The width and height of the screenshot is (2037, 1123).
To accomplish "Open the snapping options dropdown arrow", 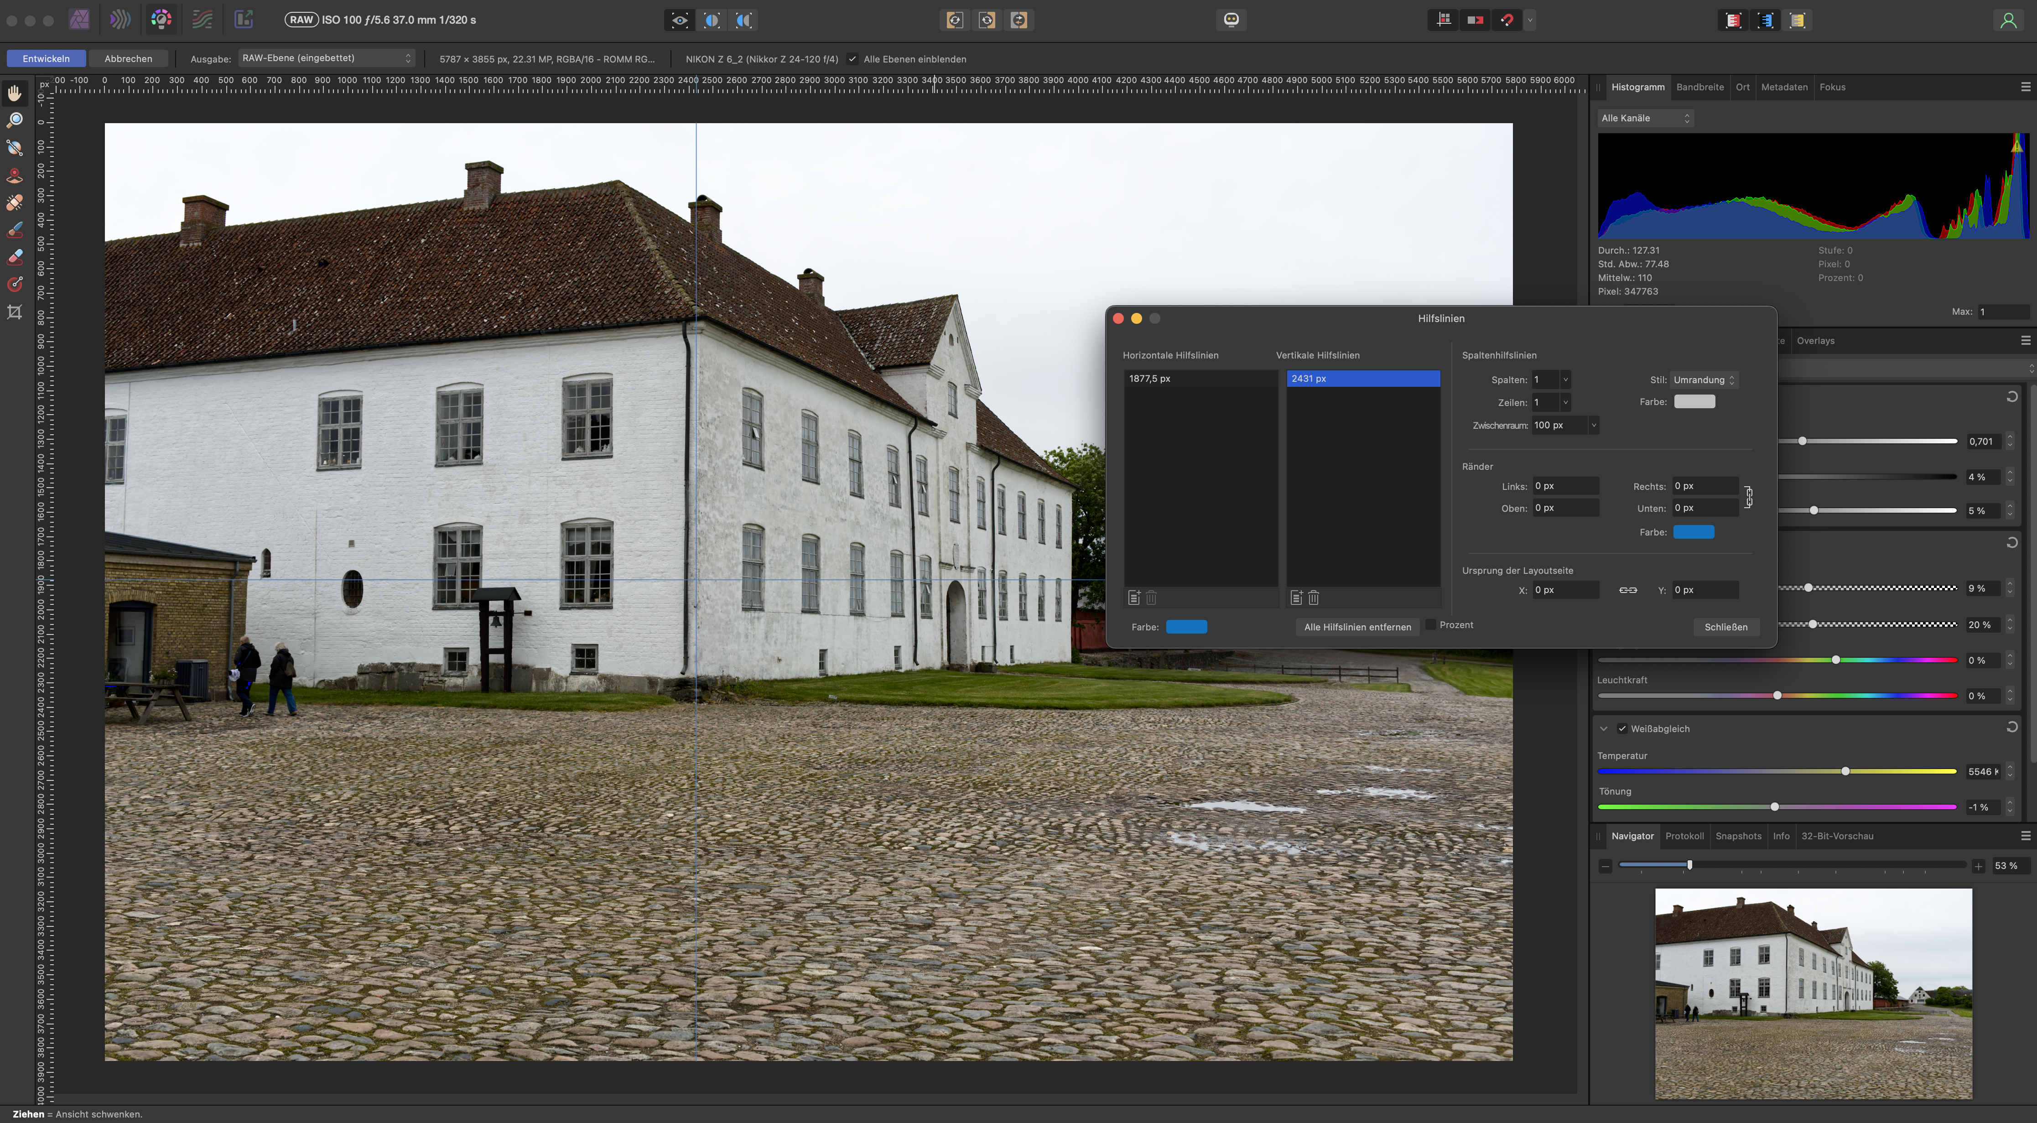I will pos(1530,21).
